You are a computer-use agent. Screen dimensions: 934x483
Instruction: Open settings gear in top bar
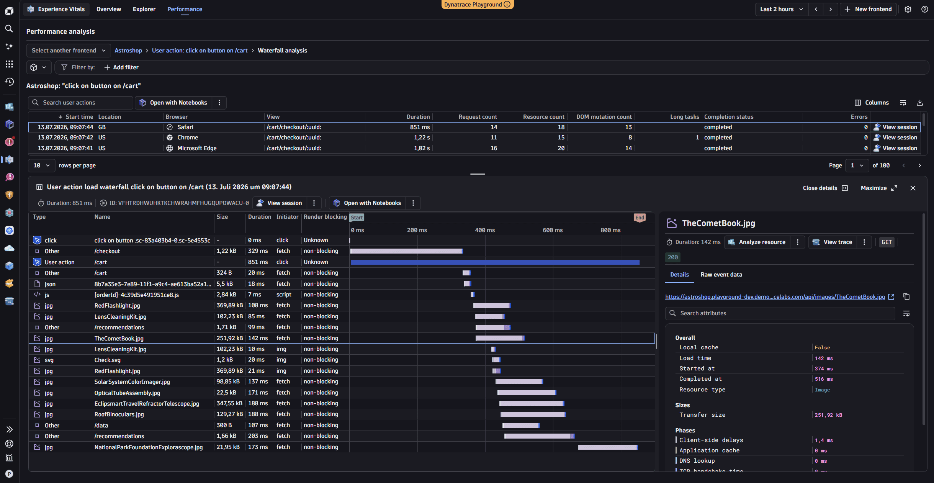(x=908, y=9)
